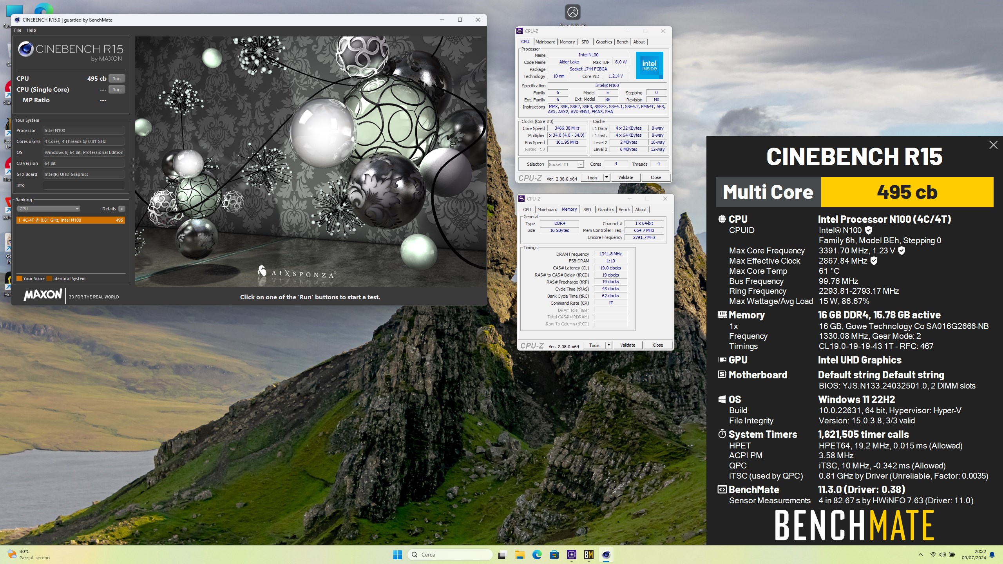Click the Motherboard icon in BenchMate panel
1003x564 pixels.
(x=722, y=374)
